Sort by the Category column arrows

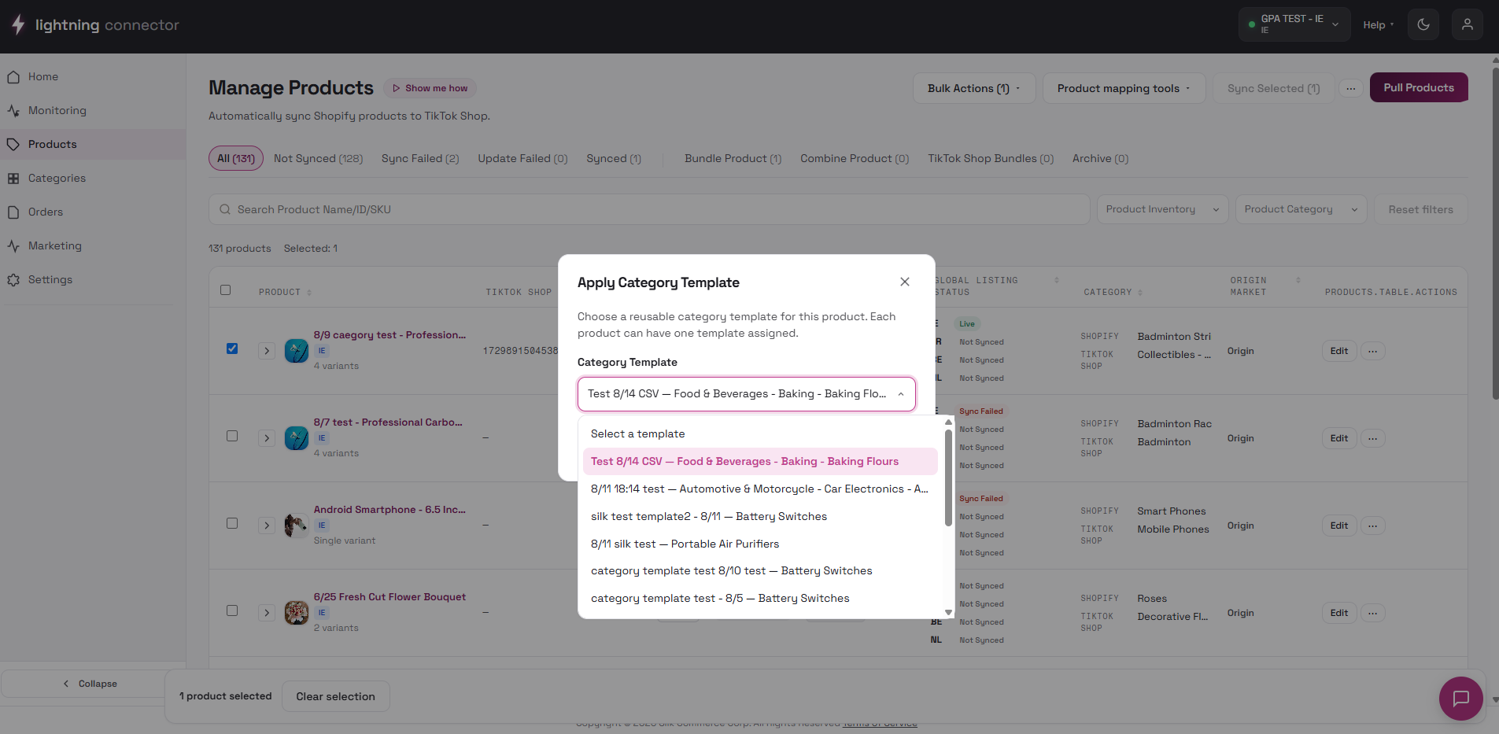point(1140,293)
